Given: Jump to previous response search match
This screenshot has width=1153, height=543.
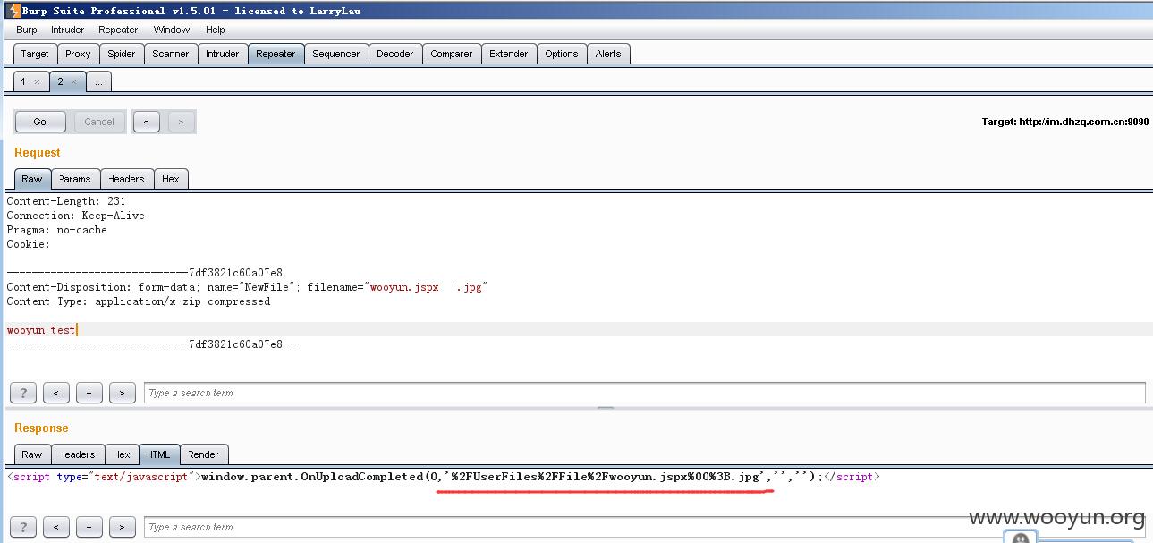Looking at the screenshot, I should (55, 527).
